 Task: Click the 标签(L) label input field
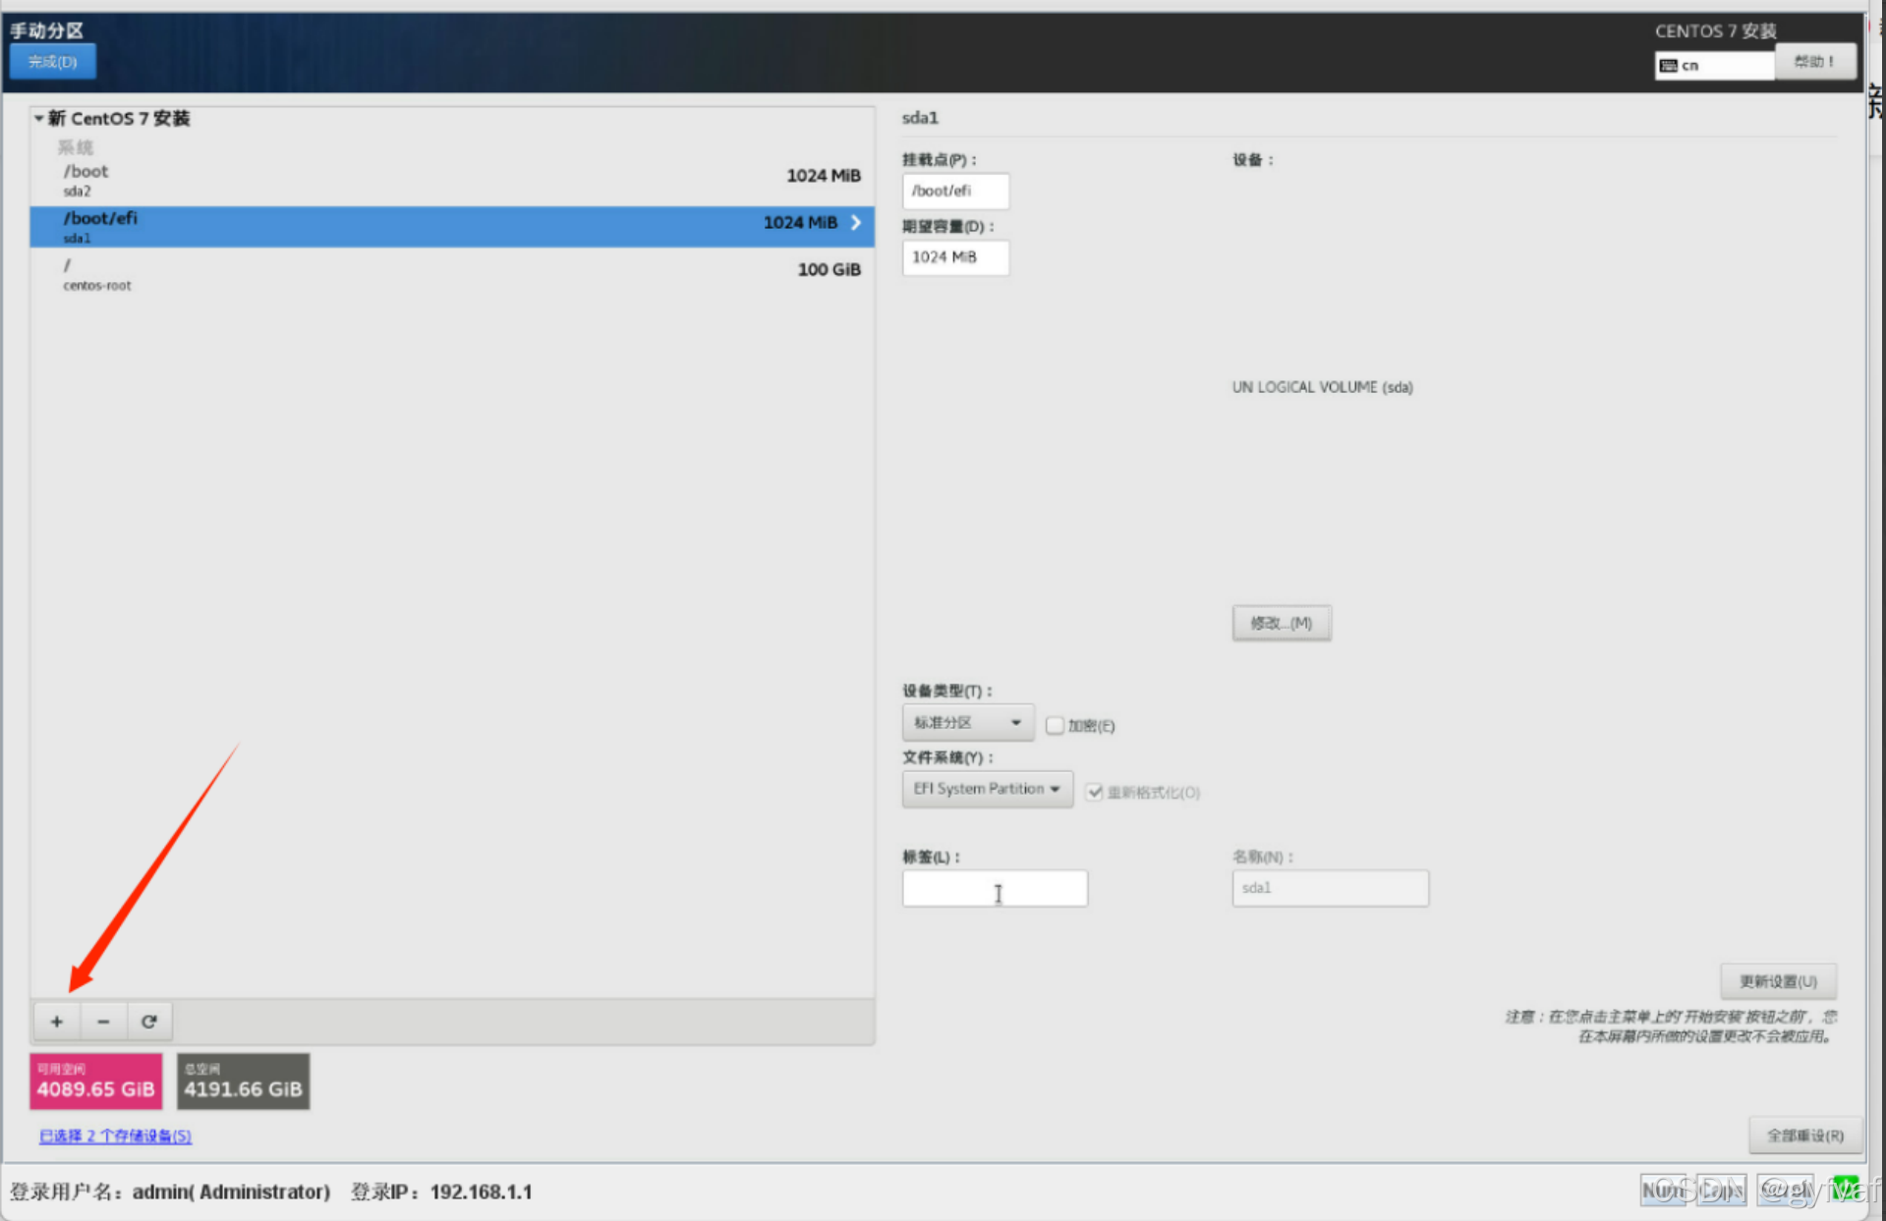[x=994, y=888]
